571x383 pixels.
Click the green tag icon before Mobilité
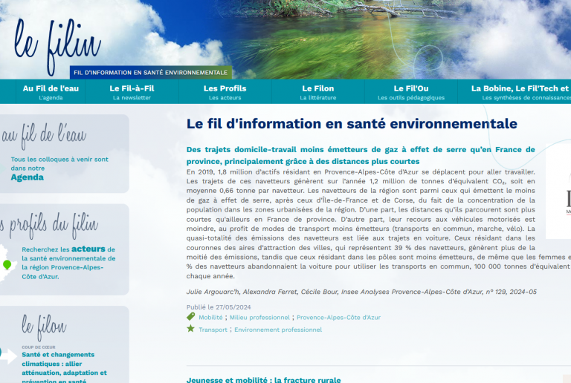coord(191,316)
